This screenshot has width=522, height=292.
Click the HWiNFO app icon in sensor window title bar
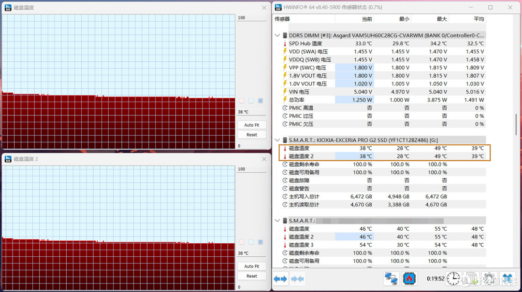coord(278,7)
